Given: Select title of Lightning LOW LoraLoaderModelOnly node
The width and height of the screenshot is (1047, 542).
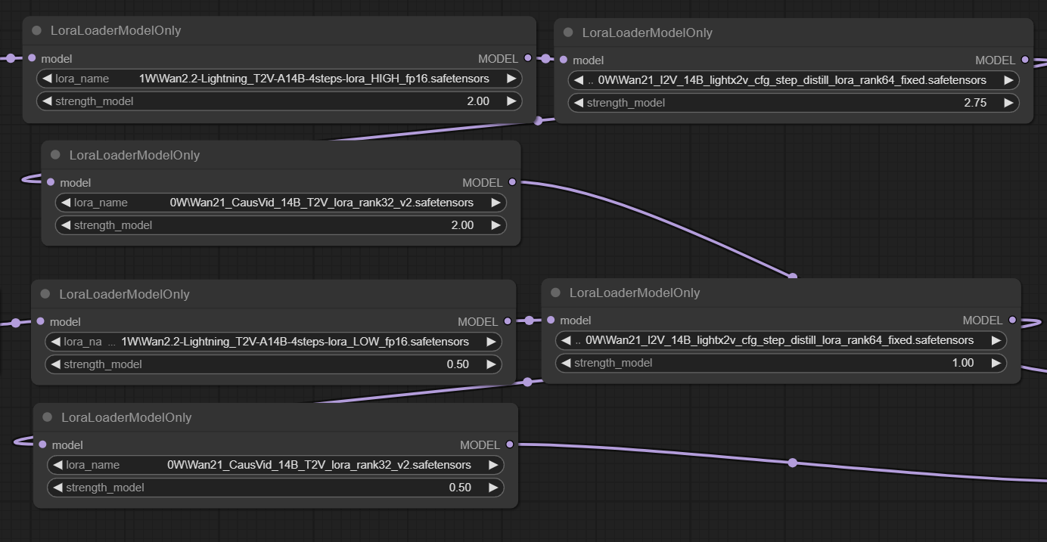Looking at the screenshot, I should click(x=125, y=294).
